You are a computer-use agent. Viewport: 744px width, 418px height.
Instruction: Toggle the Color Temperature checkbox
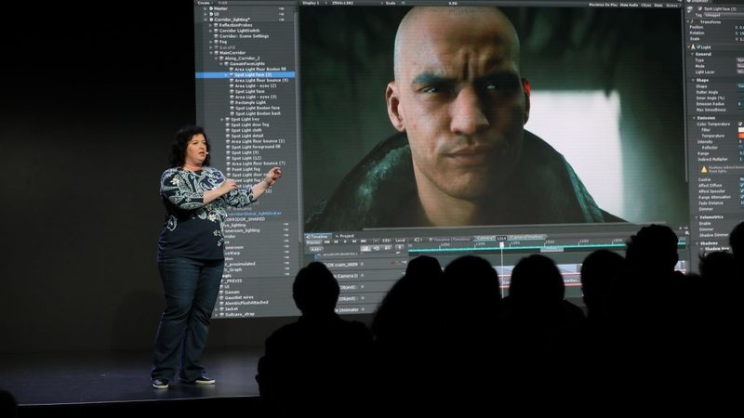point(740,124)
